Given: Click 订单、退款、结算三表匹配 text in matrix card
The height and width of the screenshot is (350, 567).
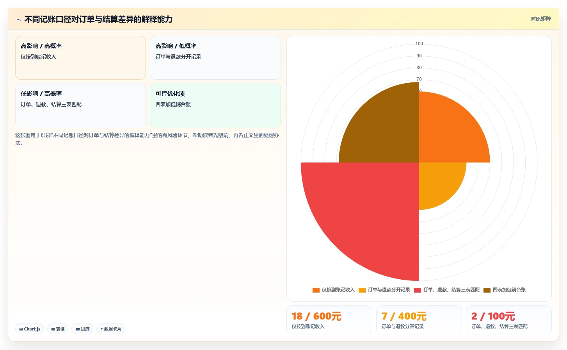Looking at the screenshot, I should [51, 104].
